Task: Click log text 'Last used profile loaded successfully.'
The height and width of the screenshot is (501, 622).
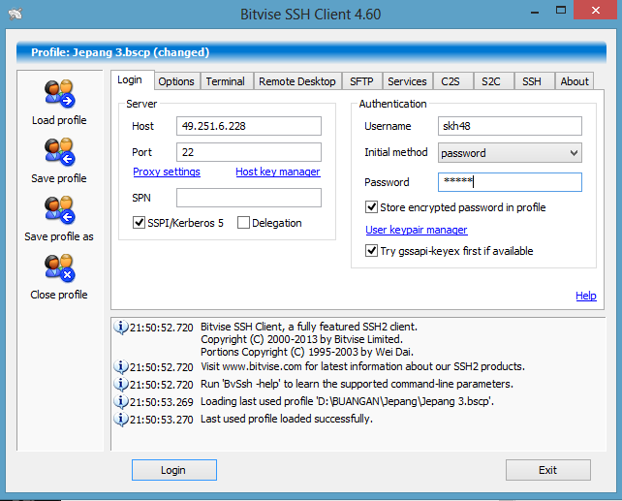Action: pyautogui.click(x=287, y=419)
